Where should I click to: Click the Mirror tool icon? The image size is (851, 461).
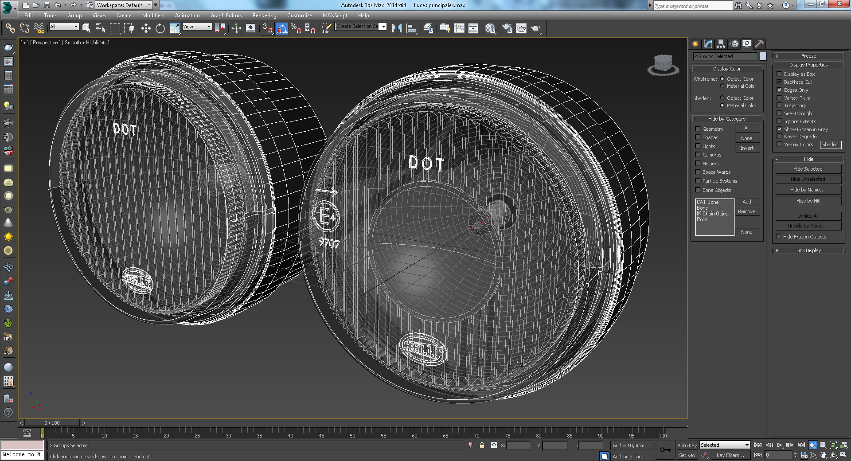tap(397, 28)
